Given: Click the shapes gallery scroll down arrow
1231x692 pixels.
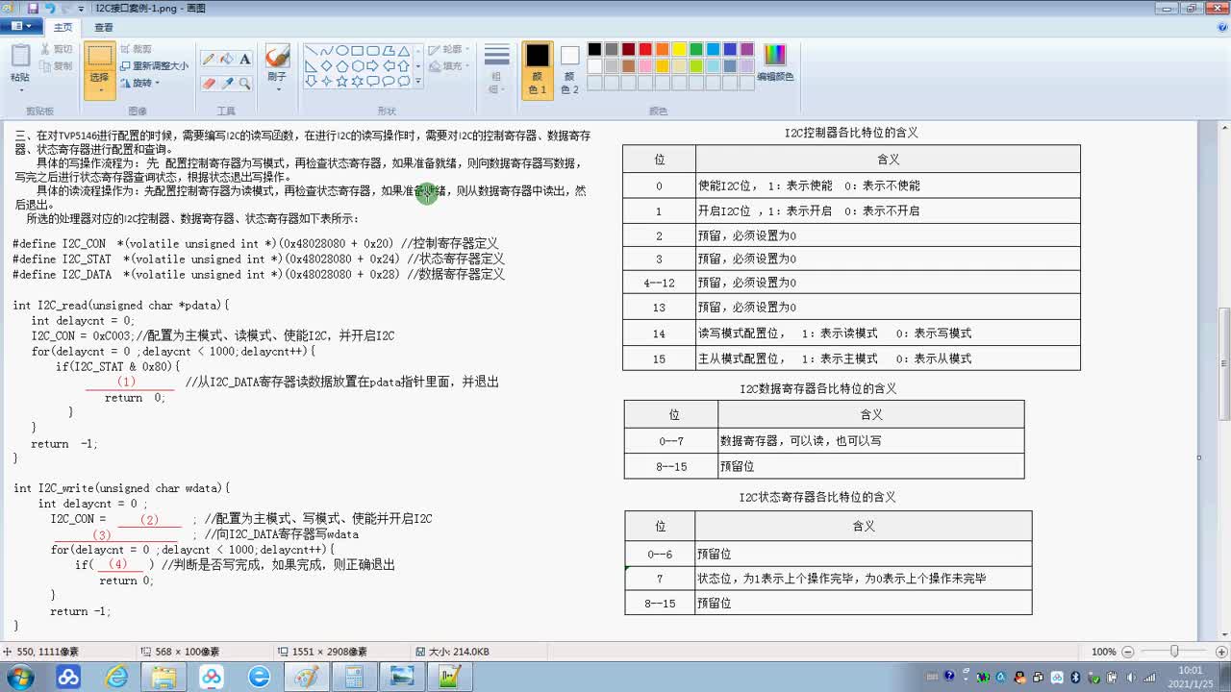Looking at the screenshot, I should point(417,66).
